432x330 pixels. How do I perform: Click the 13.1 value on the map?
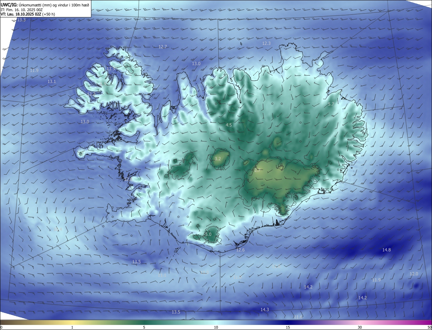pos(52,82)
